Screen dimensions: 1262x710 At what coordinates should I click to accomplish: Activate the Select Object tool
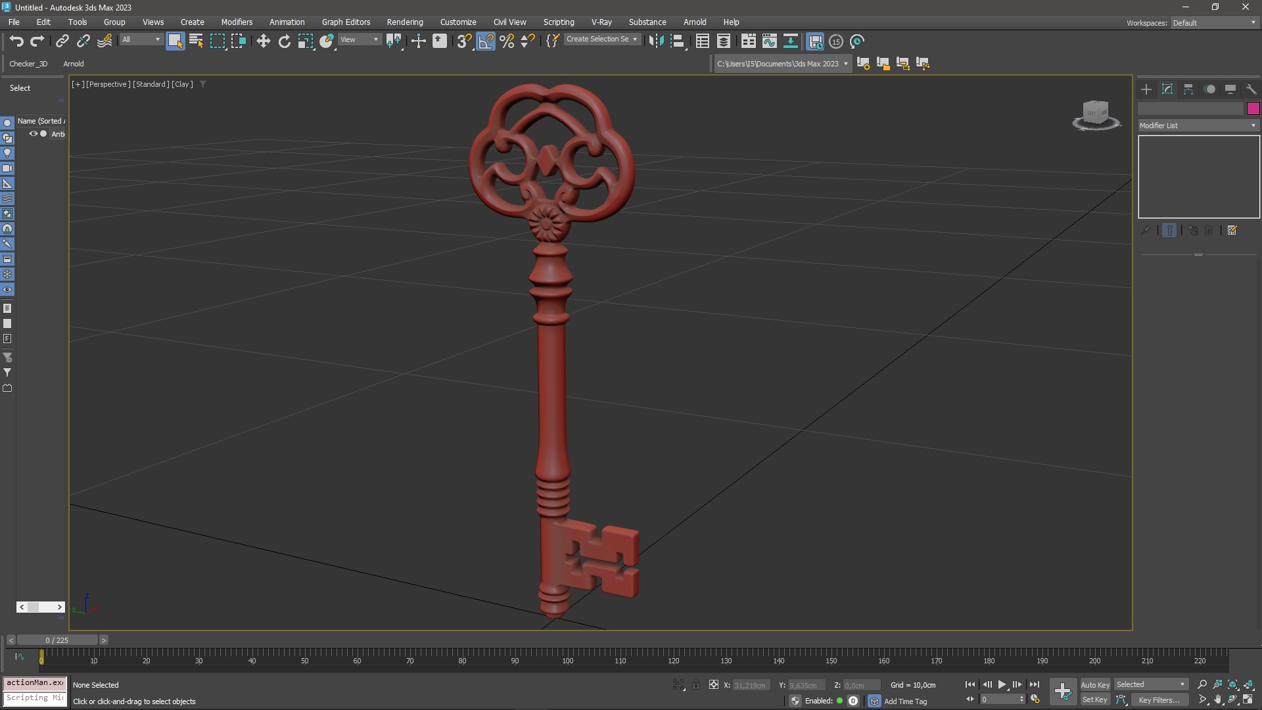(x=175, y=41)
